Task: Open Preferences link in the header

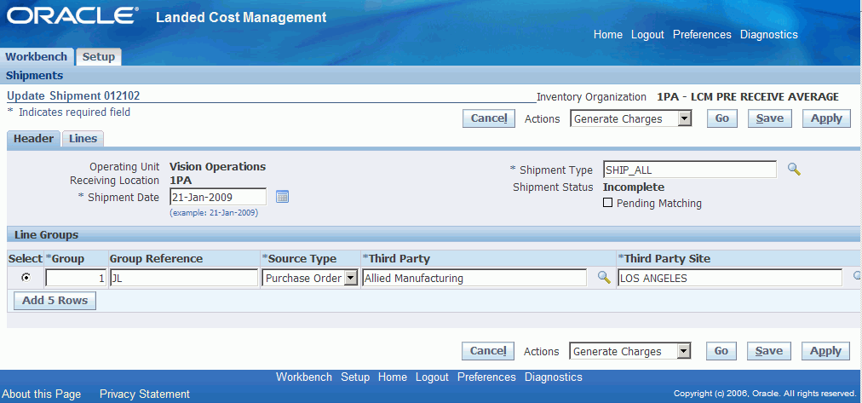Action: (x=702, y=35)
